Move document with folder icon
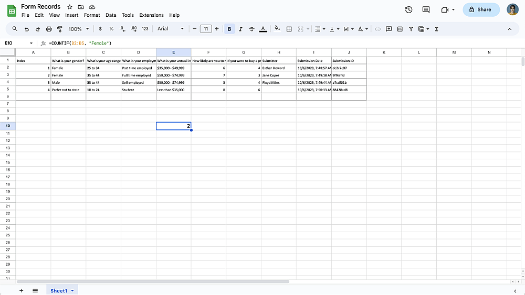 pyautogui.click(x=81, y=7)
